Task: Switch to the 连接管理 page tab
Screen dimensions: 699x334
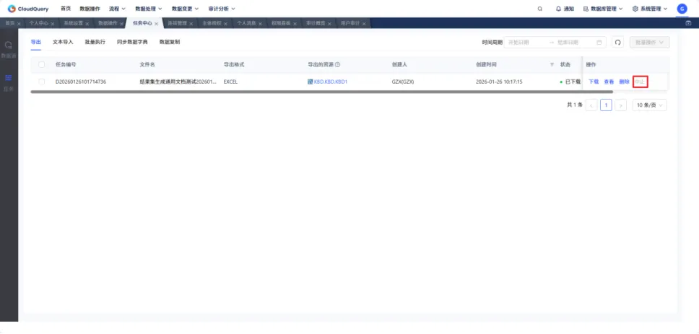Action: click(178, 23)
